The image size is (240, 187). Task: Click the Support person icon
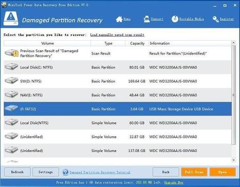[146, 19]
